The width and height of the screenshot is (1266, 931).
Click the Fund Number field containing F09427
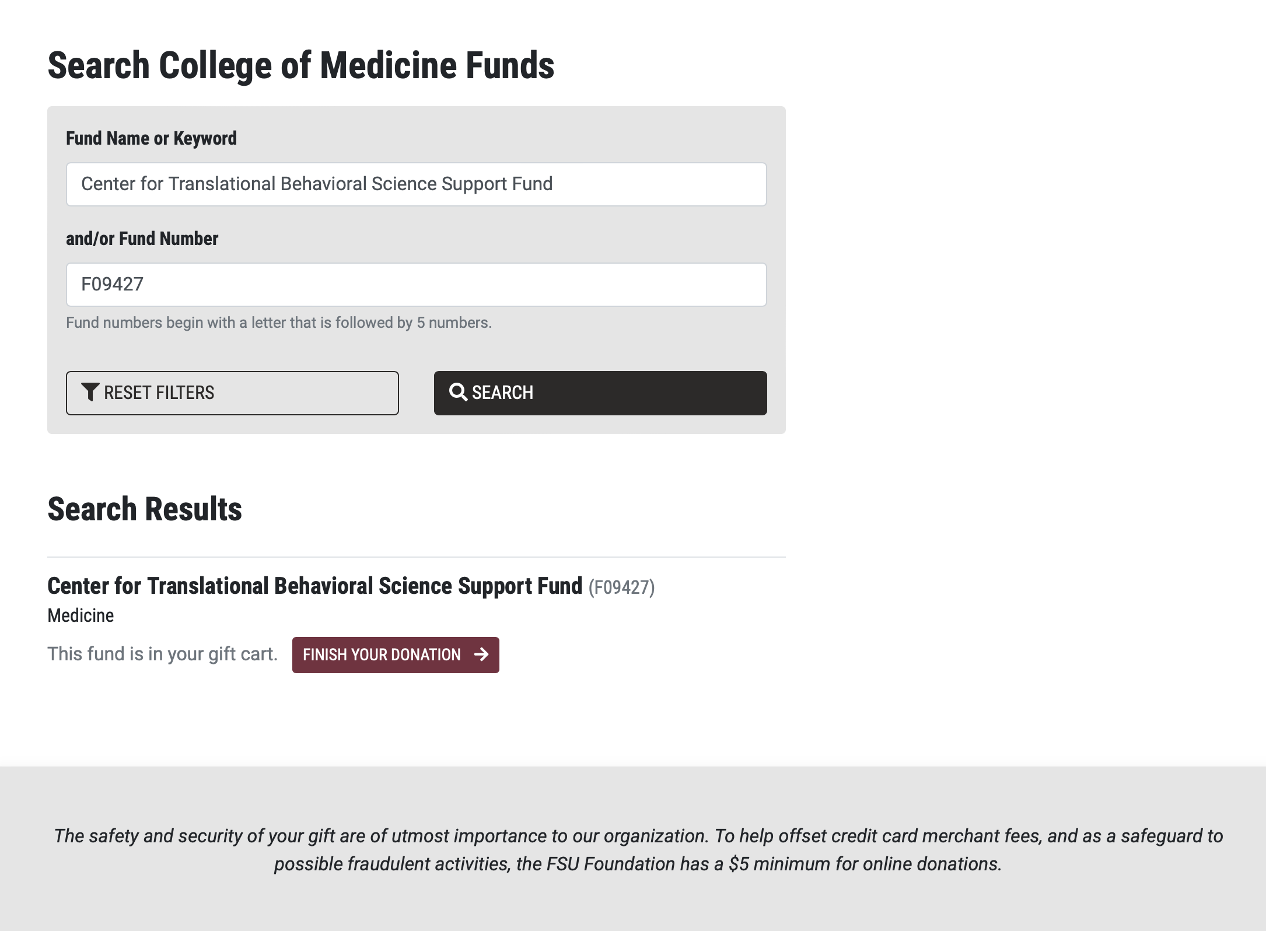(x=416, y=284)
